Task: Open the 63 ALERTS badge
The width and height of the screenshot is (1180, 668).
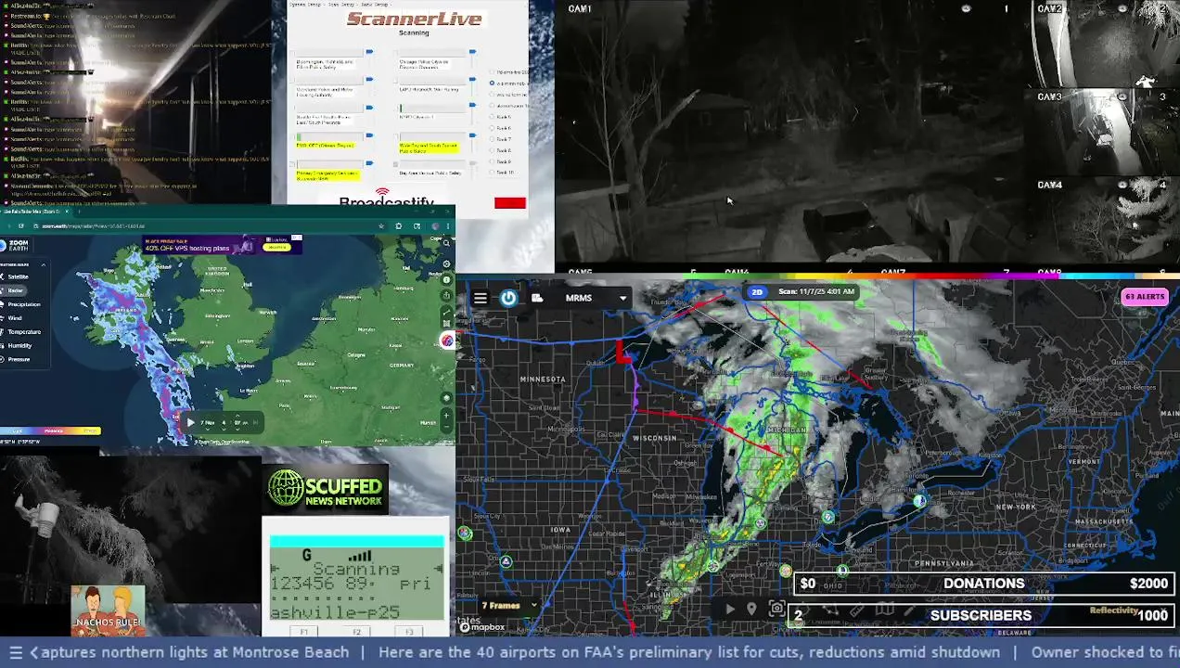Action: (1144, 297)
